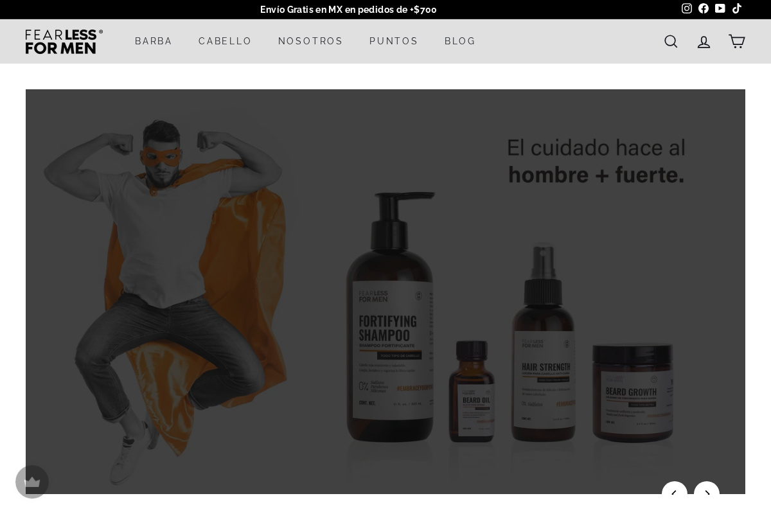Screen dimensions: 771x514
Task: Click the search magnifier icon
Action: 671,41
